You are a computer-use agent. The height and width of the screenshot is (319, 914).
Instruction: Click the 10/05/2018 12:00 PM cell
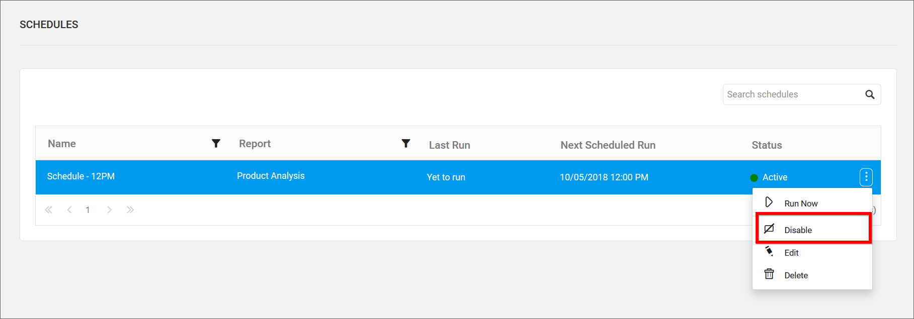coord(604,177)
